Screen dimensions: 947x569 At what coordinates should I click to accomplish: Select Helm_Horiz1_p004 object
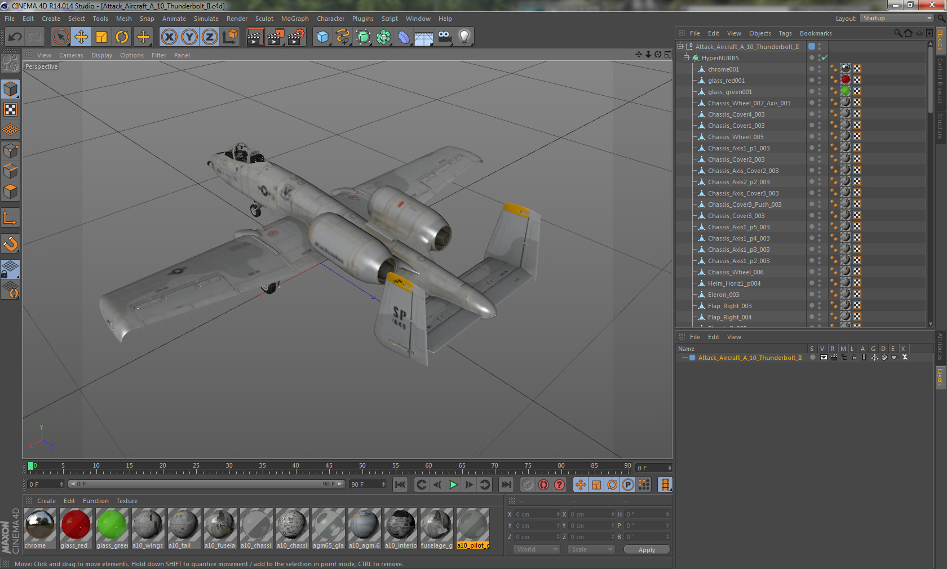(x=734, y=283)
